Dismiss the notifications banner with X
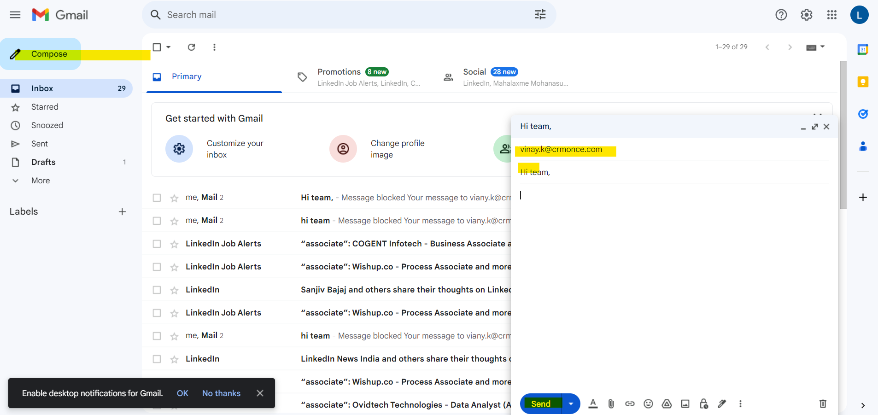Viewport: 878px width, 415px height. (x=260, y=393)
